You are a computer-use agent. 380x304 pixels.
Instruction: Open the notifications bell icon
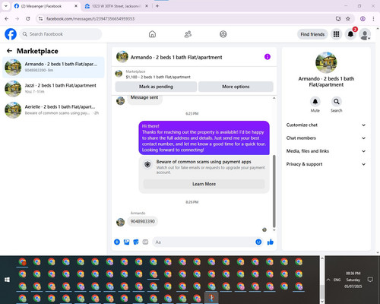350,34
